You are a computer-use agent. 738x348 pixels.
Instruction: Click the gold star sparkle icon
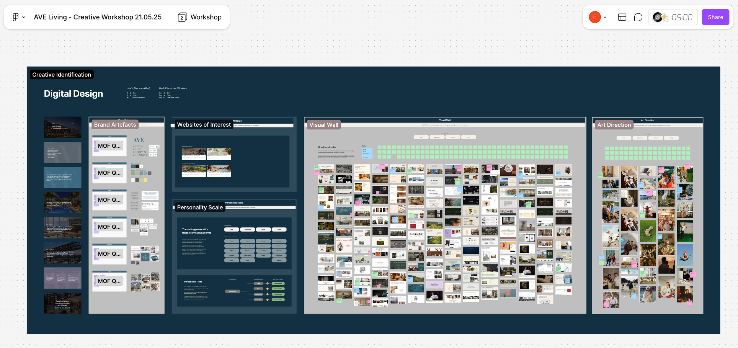(665, 17)
